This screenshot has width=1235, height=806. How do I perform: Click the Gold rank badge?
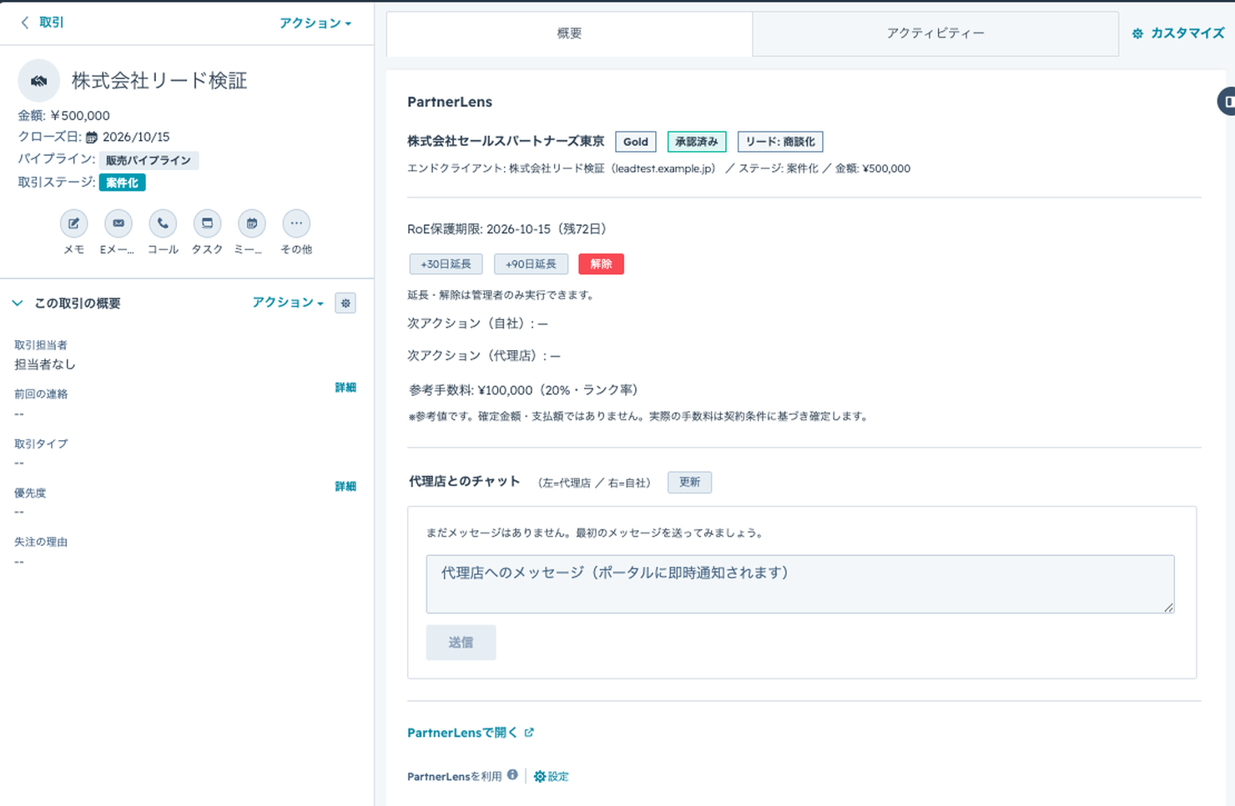click(x=636, y=142)
